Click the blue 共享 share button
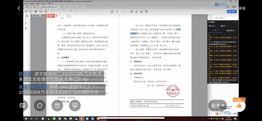Screen dimensions: 262x121 (232, 12)
